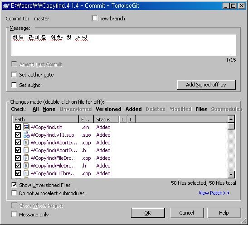Image resolution: width=248 pixels, height=225 pixels.
Task: Click the Added check filter
Action: (133, 109)
